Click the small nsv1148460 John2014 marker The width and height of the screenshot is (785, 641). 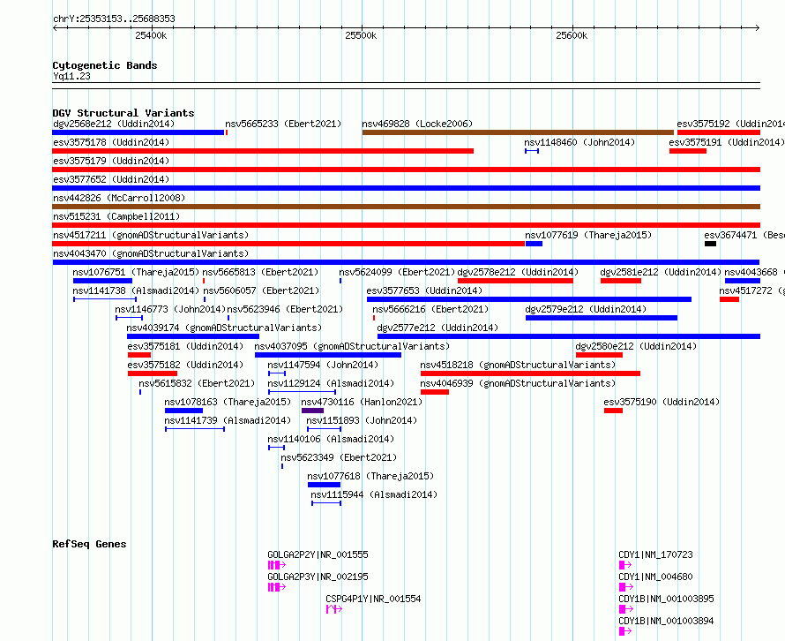tap(532, 151)
